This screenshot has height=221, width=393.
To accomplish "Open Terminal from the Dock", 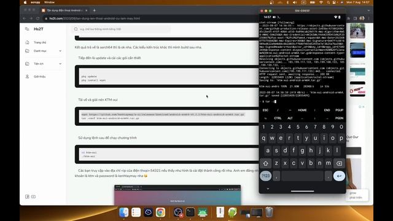I will (190, 212).
